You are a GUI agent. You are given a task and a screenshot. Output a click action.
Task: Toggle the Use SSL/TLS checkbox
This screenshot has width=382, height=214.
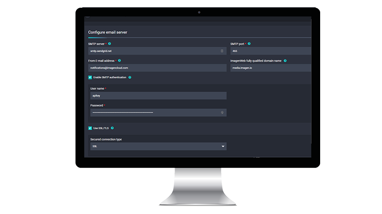(90, 128)
